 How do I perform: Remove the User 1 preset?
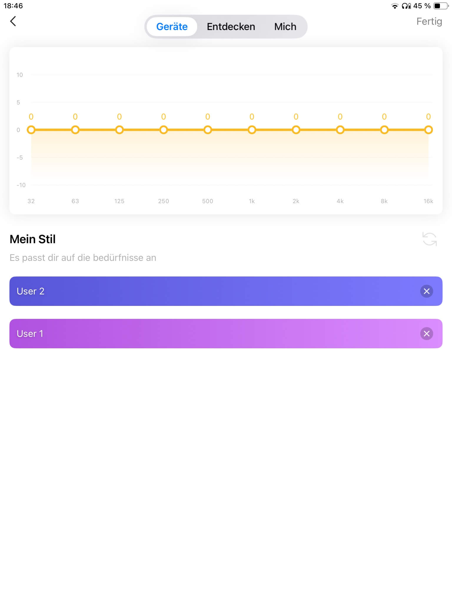click(426, 334)
